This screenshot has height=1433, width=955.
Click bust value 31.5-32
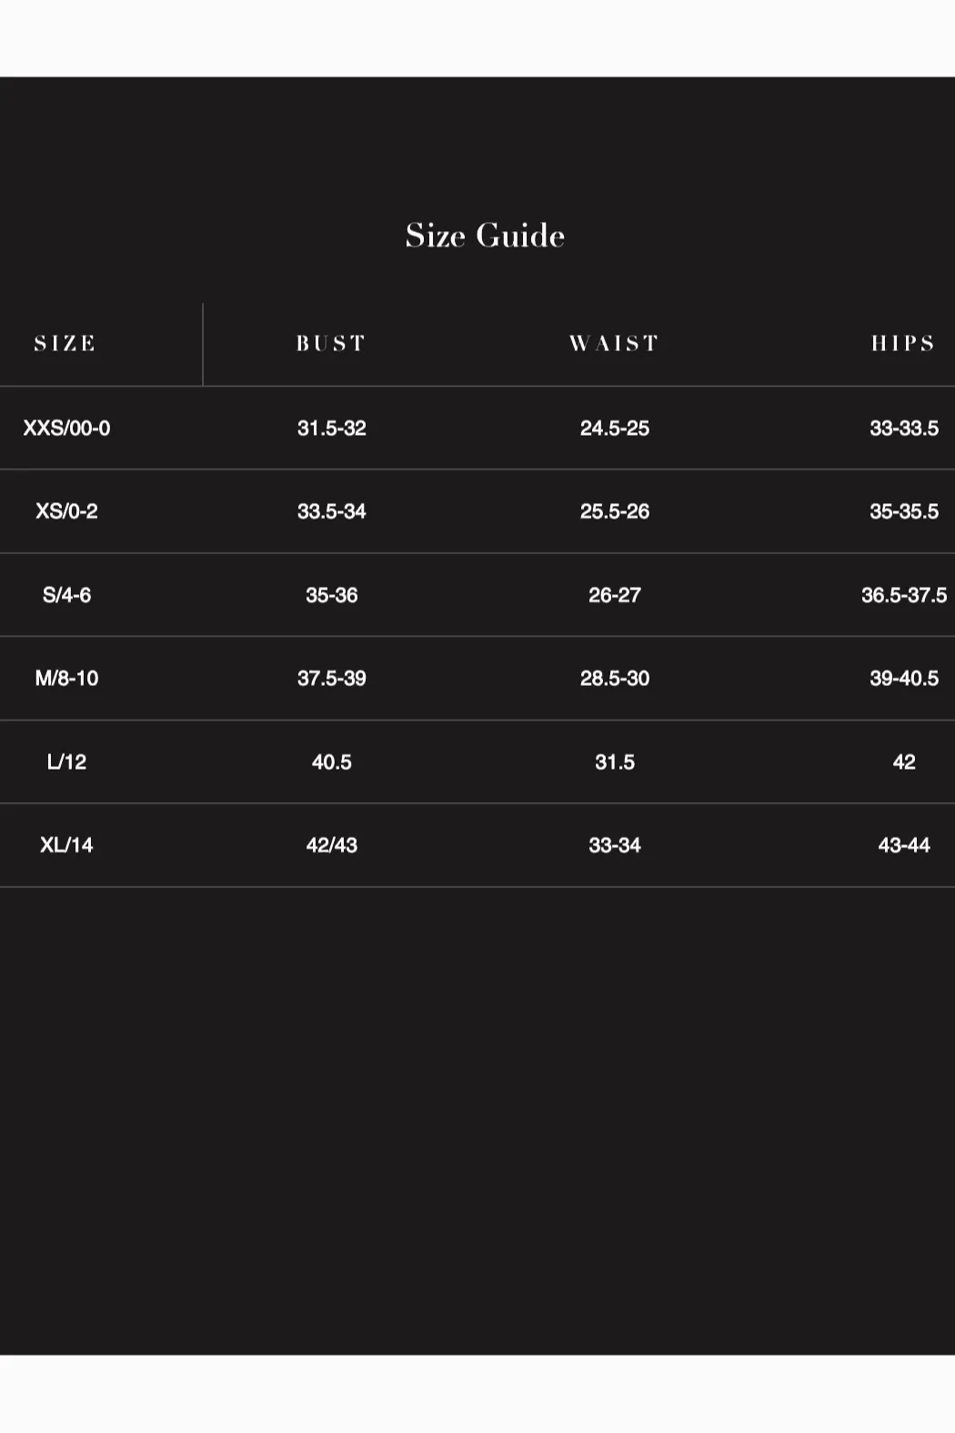(332, 429)
